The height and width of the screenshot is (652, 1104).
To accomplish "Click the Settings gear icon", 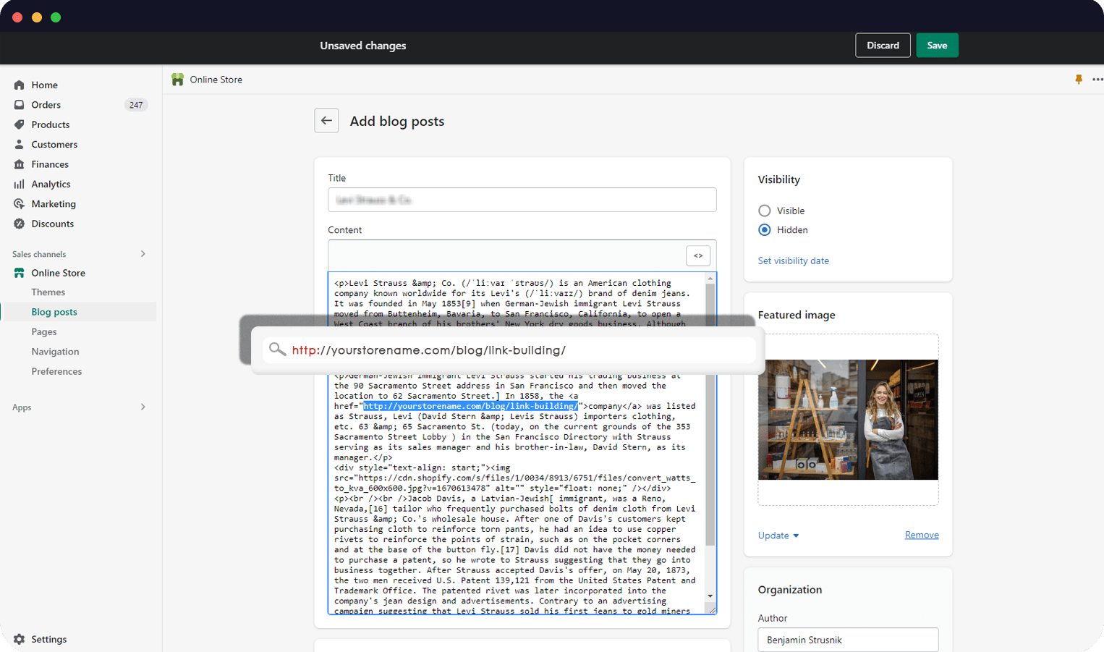I will 20,639.
